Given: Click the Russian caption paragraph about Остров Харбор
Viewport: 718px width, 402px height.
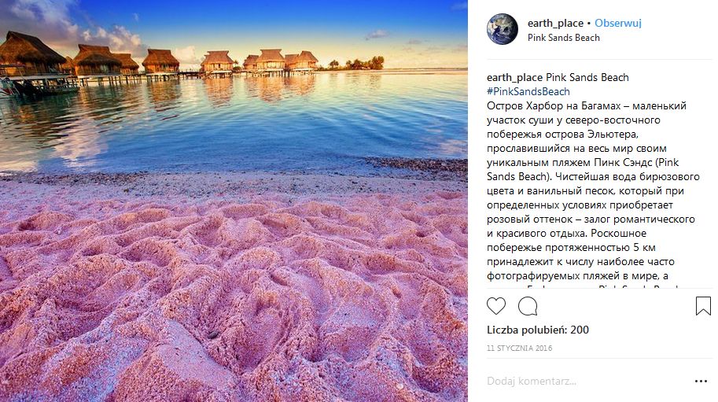Looking at the screenshot, I should (594, 190).
